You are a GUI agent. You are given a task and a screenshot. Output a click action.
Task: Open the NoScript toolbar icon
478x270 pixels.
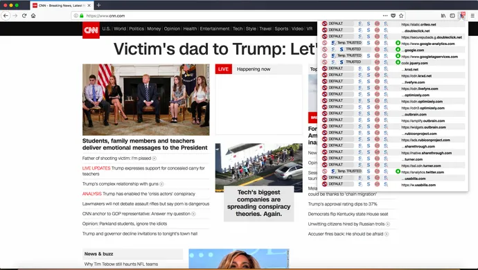coord(462,15)
